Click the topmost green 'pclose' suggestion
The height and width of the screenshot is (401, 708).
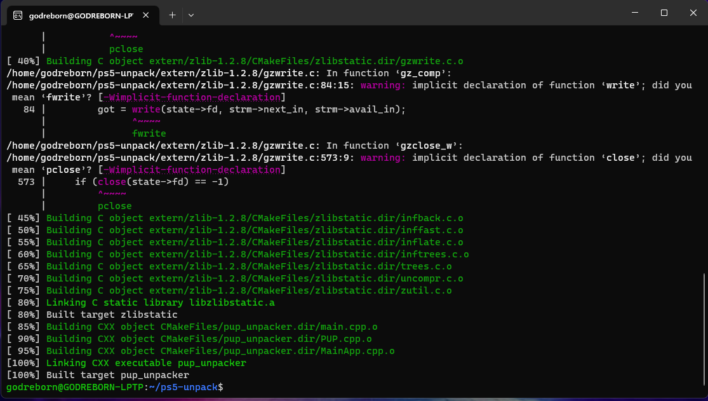tap(126, 50)
